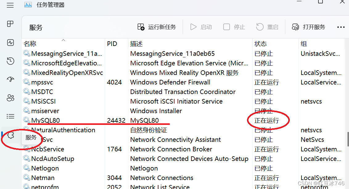The width and height of the screenshot is (349, 189).
Task: Click the gear icon beside Netman
Action: click(x=27, y=177)
